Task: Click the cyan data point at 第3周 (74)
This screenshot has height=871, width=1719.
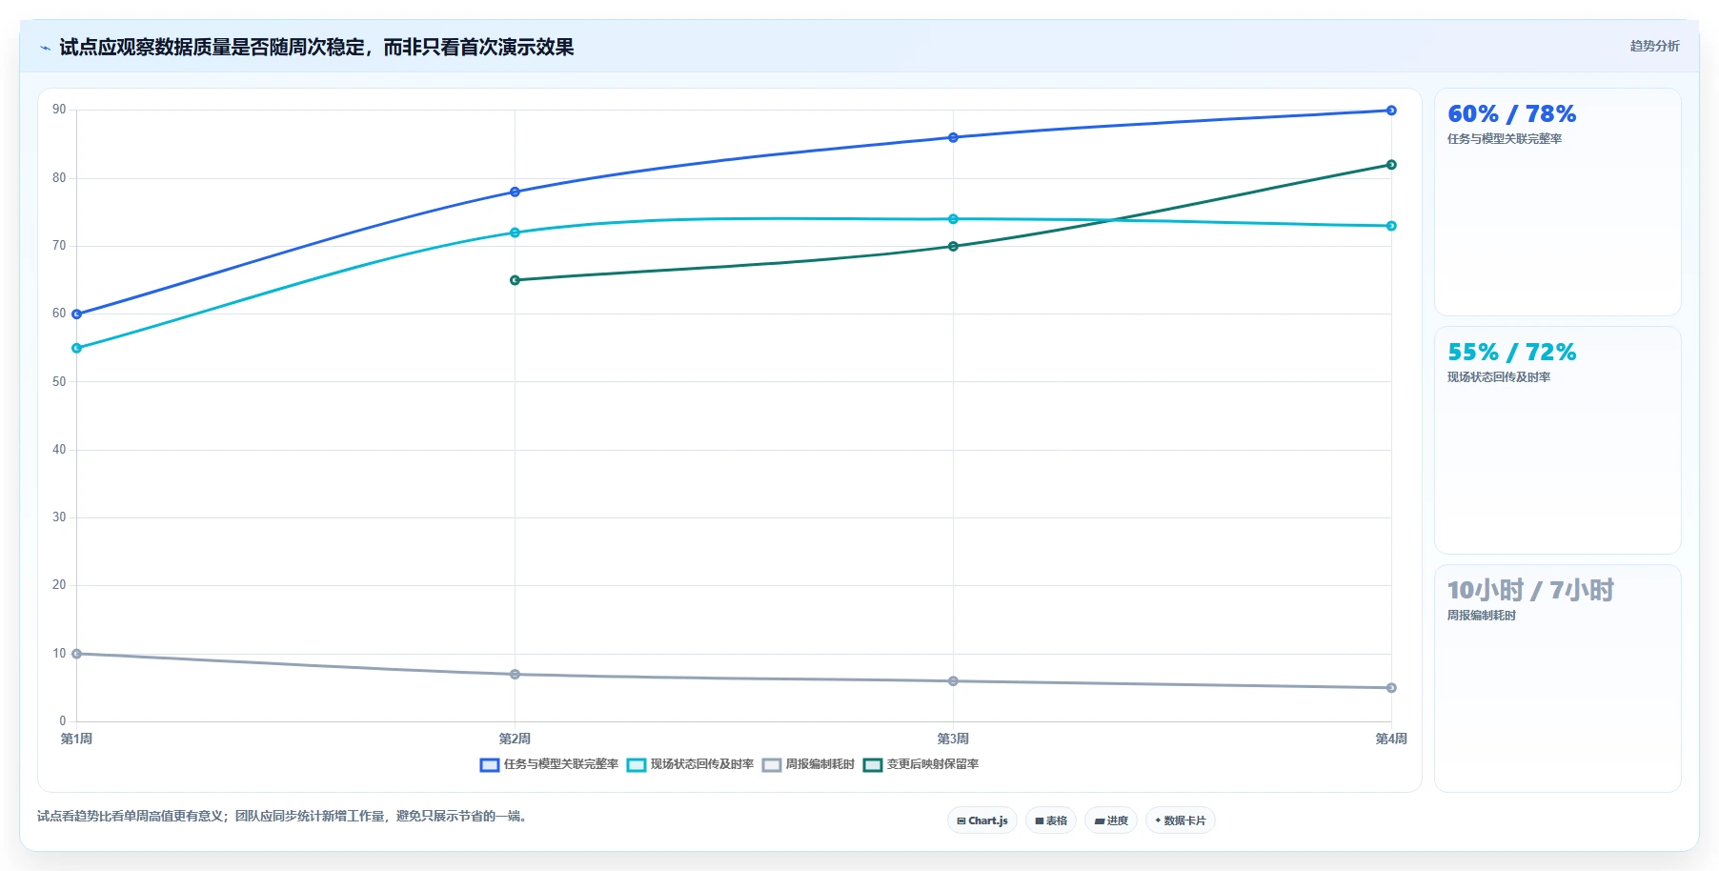Action: [953, 219]
